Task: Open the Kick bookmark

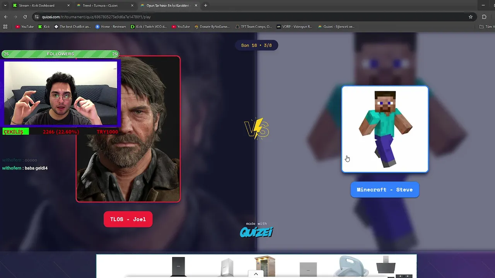Action: pyautogui.click(x=44, y=27)
